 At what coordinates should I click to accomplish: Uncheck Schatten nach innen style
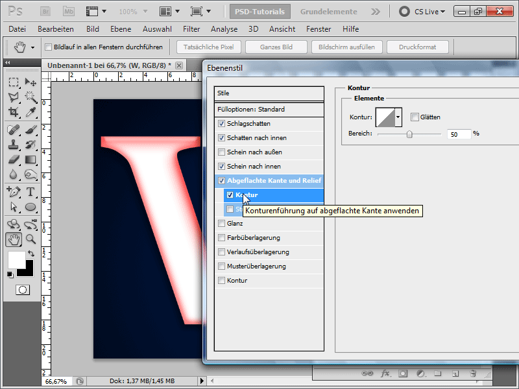tap(221, 138)
